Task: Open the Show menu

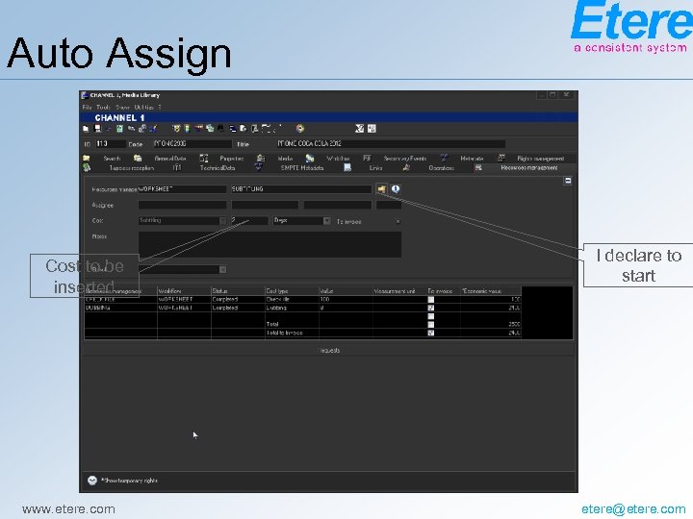Action: [122, 108]
